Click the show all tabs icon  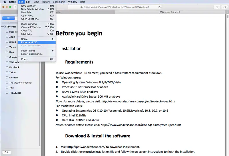[x=224, y=7]
